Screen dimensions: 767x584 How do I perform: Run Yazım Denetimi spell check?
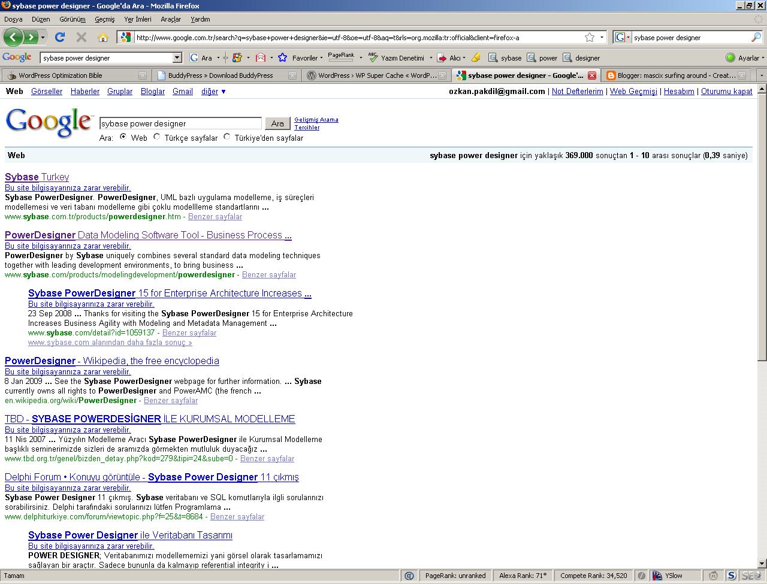(397, 58)
